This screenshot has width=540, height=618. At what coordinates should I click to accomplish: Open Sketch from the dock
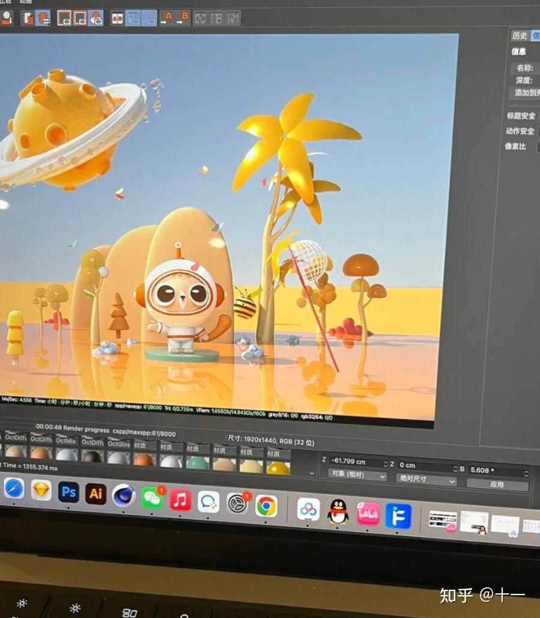41,490
